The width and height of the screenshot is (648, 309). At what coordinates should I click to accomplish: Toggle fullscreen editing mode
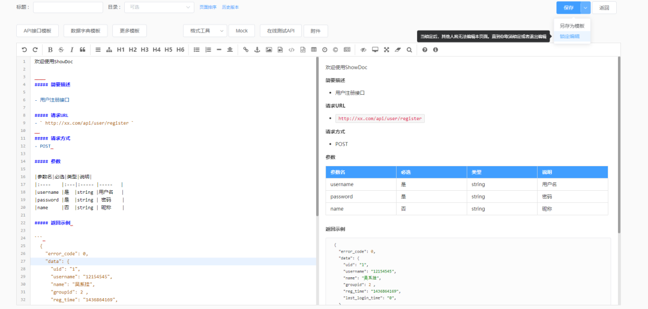(386, 50)
